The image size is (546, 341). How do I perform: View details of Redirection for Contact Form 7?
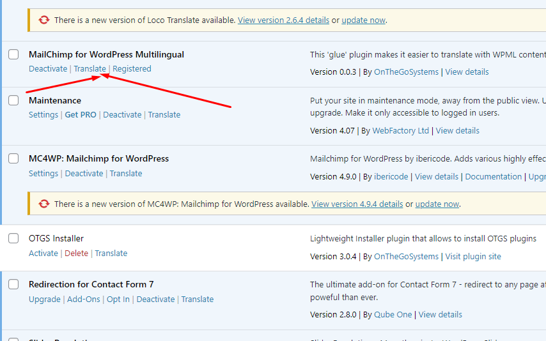(440, 315)
